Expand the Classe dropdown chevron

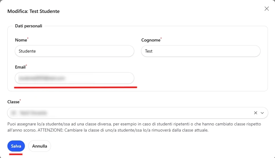262,113
